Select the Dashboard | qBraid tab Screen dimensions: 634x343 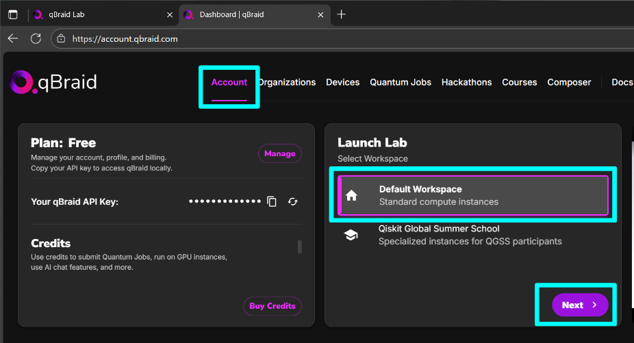[x=254, y=14]
